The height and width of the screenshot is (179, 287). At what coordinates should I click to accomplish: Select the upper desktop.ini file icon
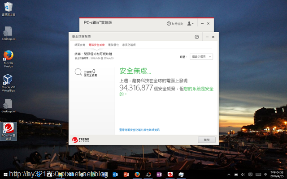coord(9,33)
